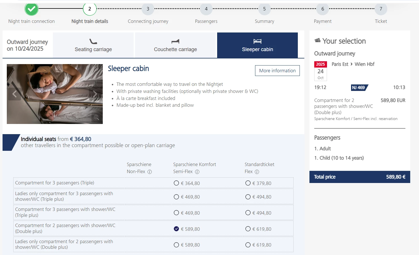Select Triple plus Semi-Flex € 469,80 option
Viewport: 419px width, 255px height.
[176, 213]
